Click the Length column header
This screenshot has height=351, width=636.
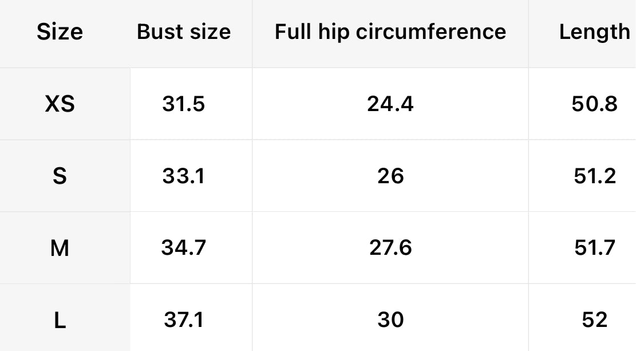[x=594, y=32]
